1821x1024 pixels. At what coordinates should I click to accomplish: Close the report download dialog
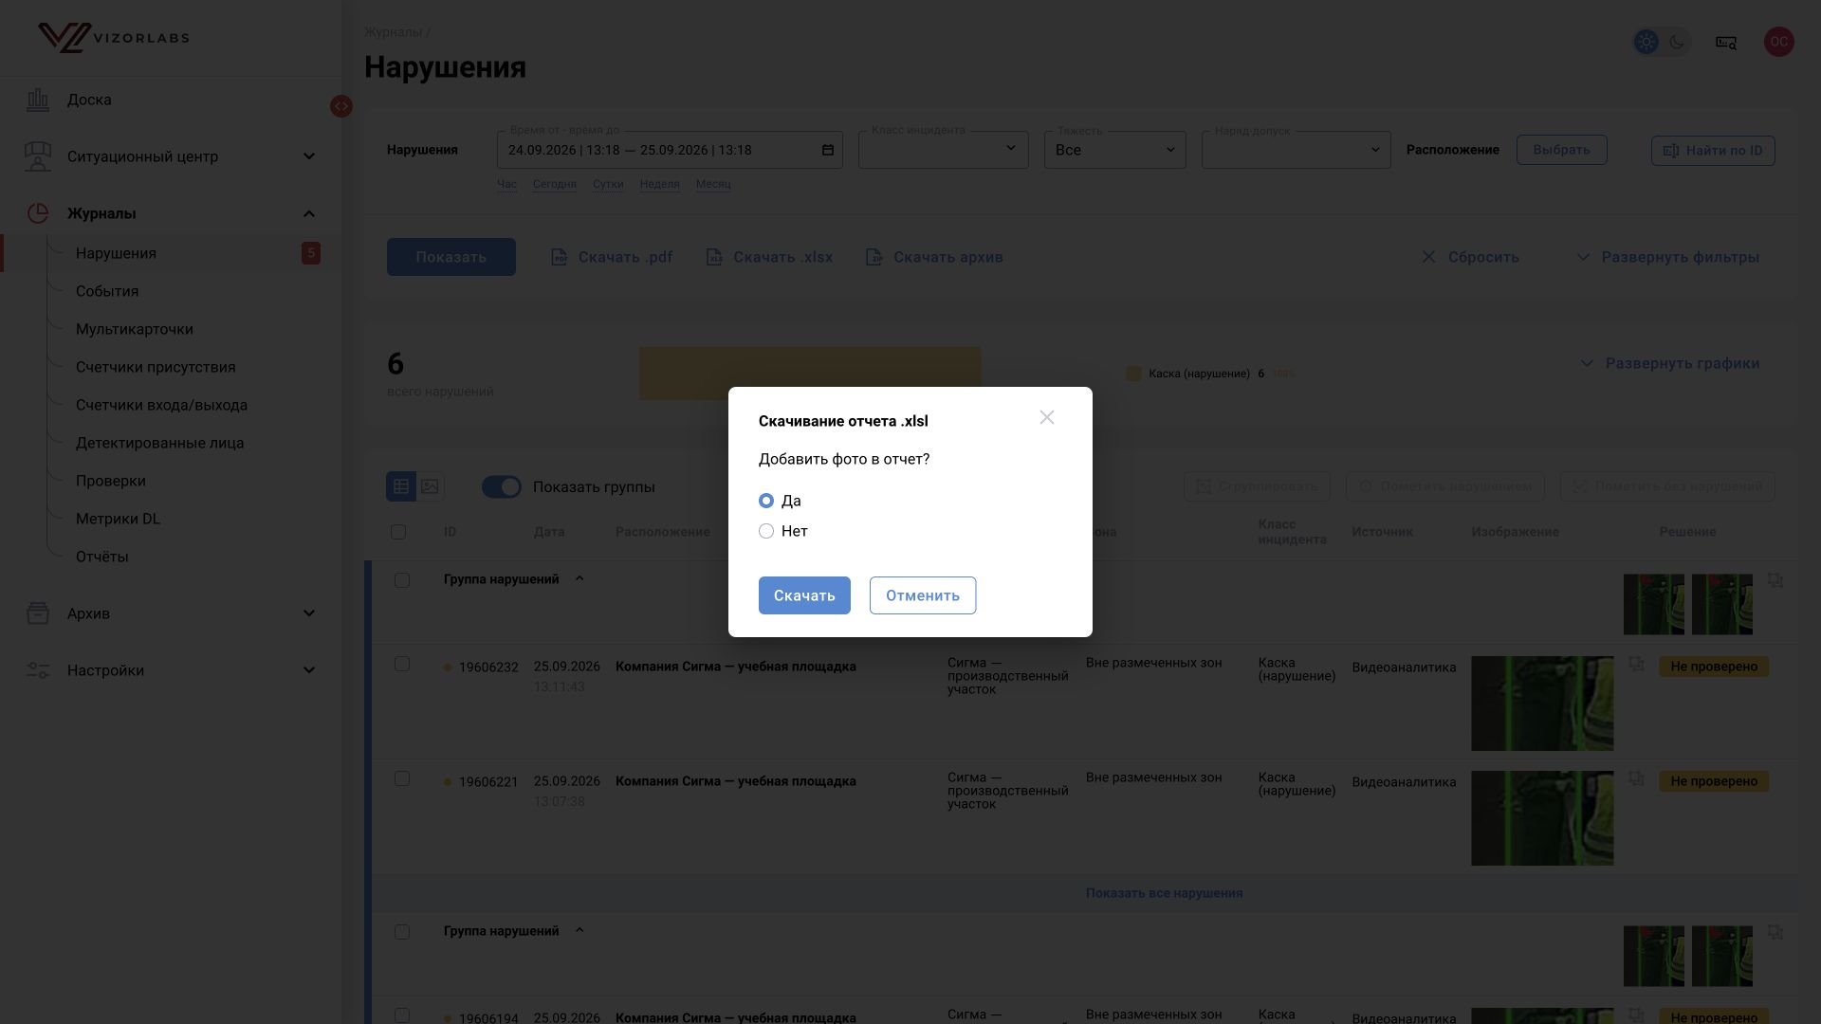point(1047,417)
